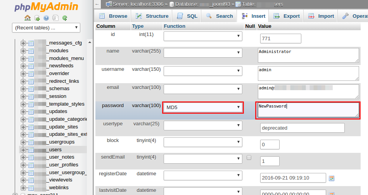Open the Recent tables dropdown
Image resolution: width=368 pixels, height=195 pixels.
[x=47, y=27]
